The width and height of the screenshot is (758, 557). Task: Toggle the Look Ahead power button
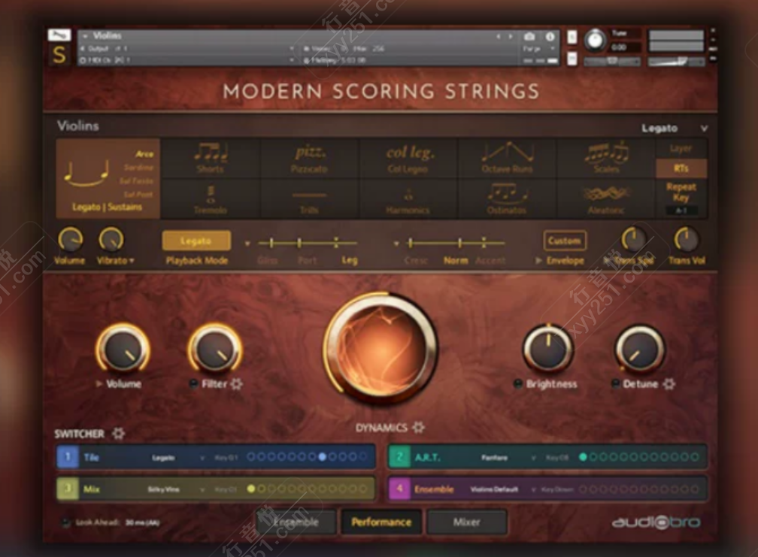tap(66, 522)
